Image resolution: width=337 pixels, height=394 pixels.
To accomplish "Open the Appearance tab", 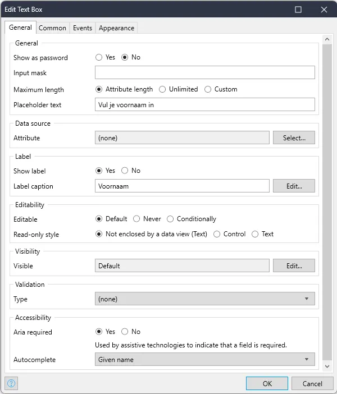I will coord(116,28).
